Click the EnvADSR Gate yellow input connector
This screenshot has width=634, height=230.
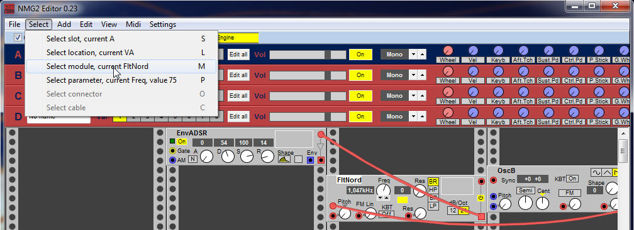coord(172,150)
